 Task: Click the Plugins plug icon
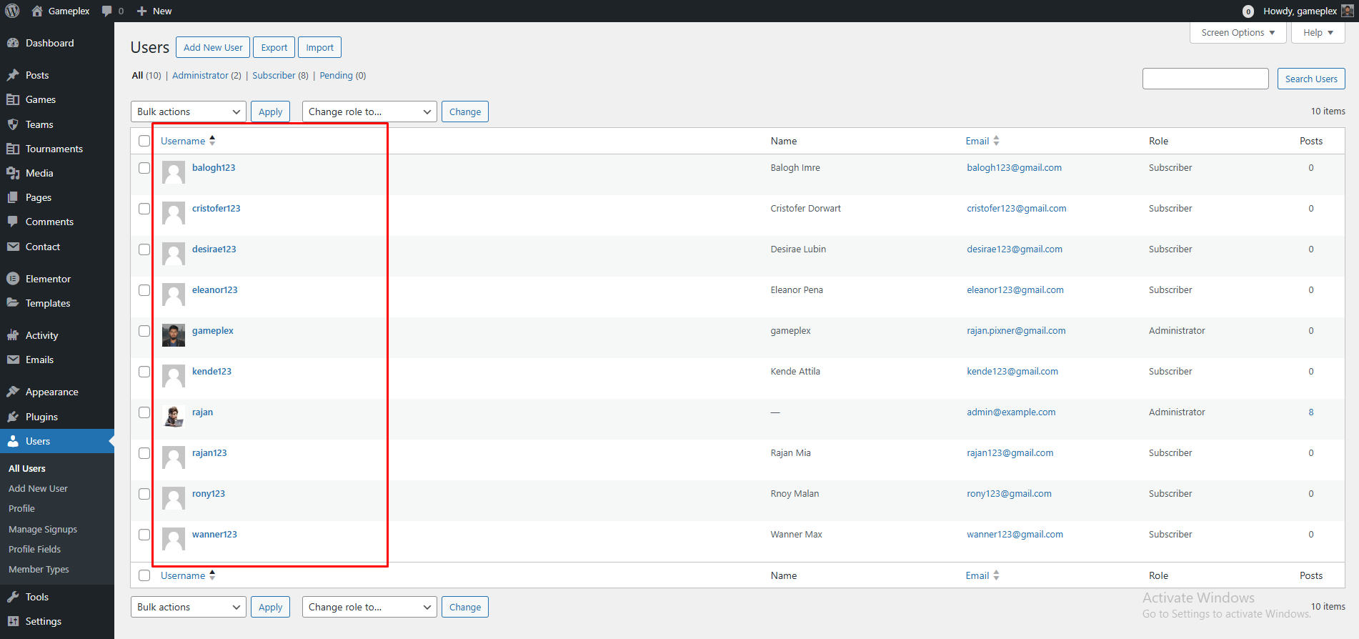tap(13, 417)
